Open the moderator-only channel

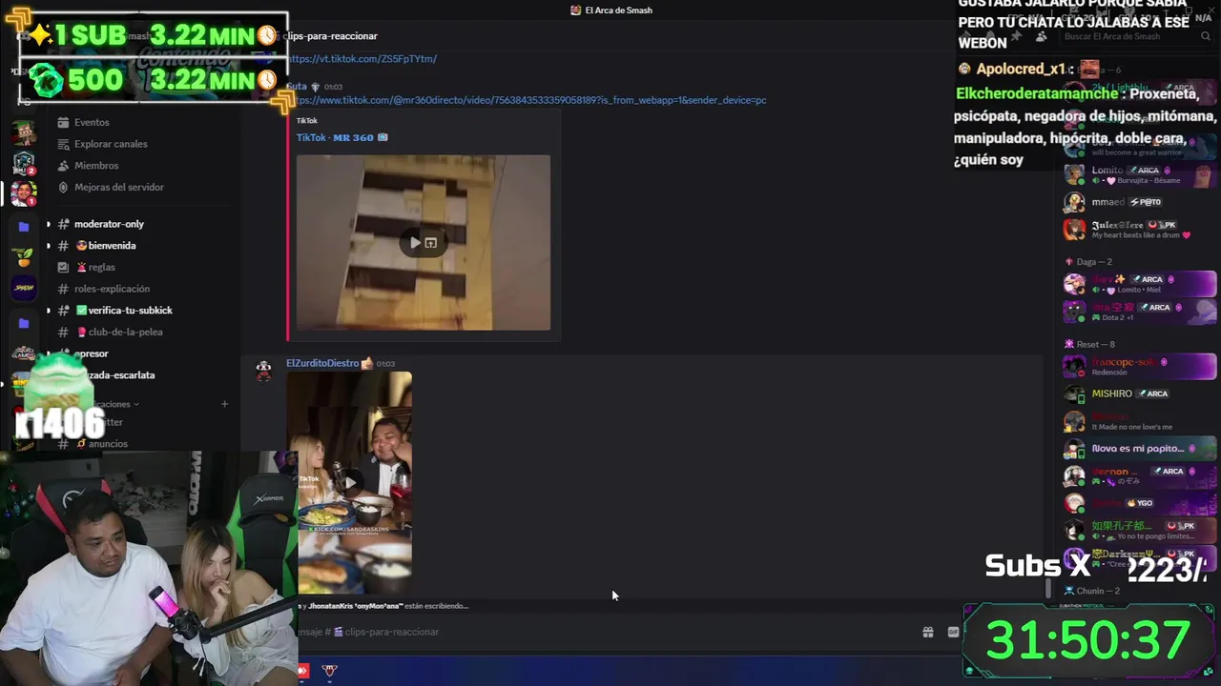(109, 224)
